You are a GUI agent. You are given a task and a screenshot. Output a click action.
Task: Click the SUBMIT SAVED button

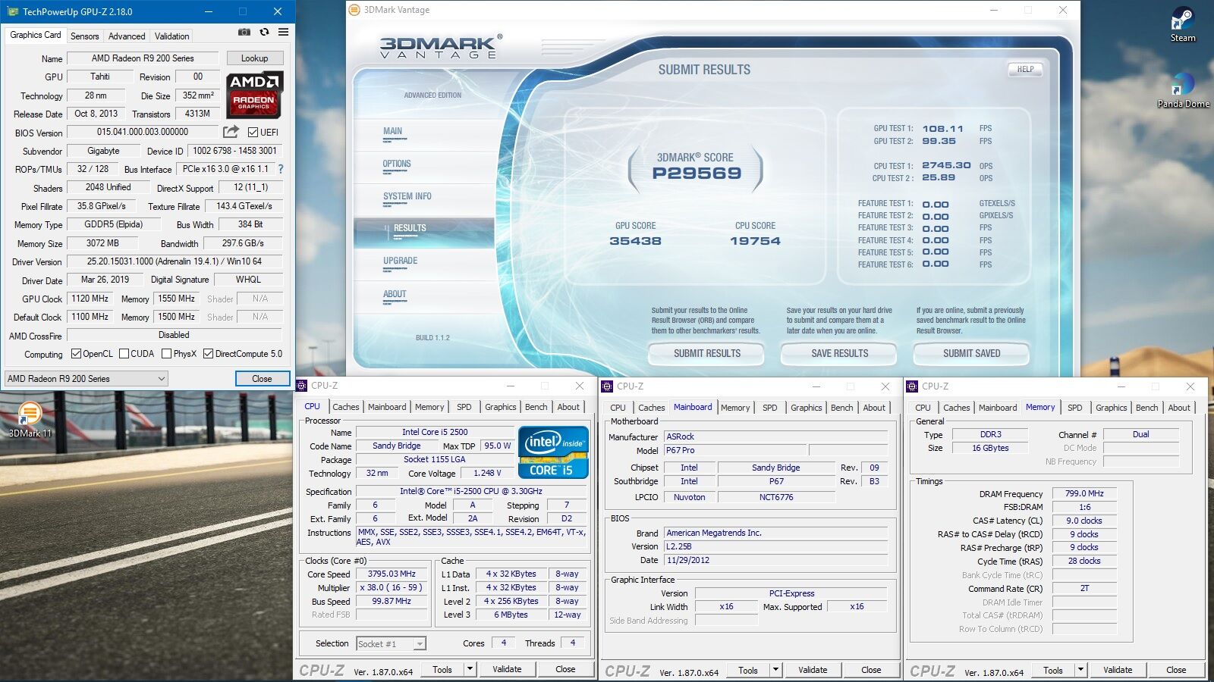[971, 354]
